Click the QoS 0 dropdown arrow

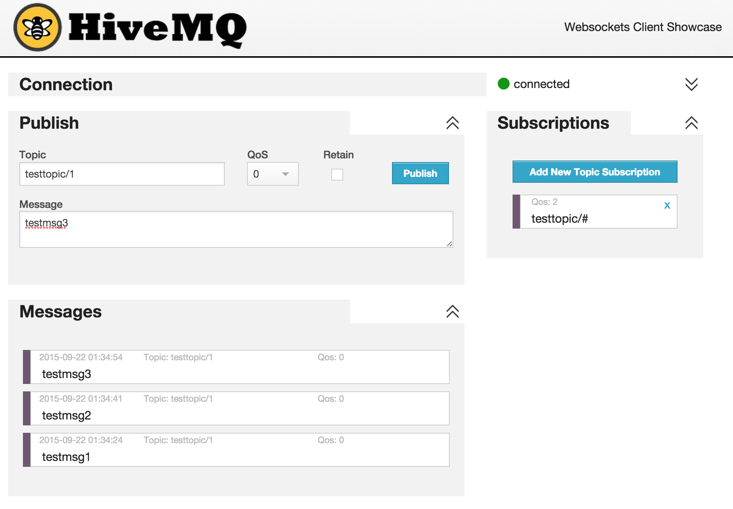click(285, 173)
